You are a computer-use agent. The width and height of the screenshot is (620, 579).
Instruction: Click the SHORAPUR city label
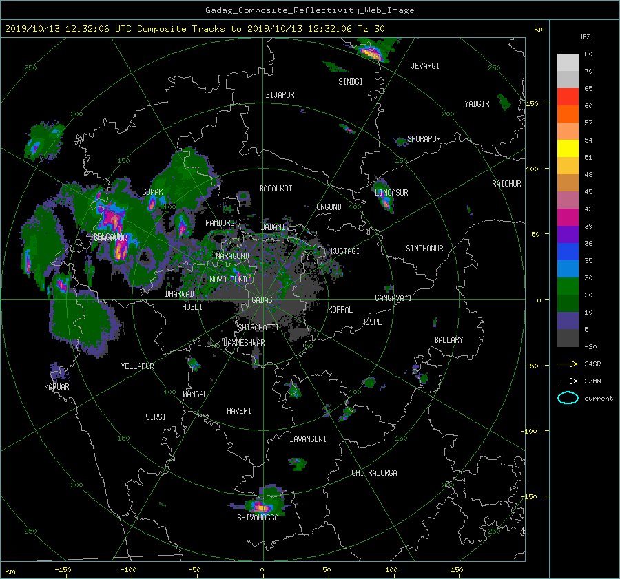point(424,139)
